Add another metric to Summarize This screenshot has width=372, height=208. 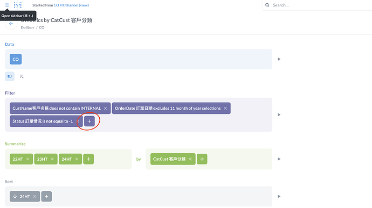point(88,159)
